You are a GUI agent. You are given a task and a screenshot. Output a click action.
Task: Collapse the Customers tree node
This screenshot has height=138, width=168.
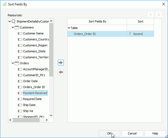click(13, 27)
